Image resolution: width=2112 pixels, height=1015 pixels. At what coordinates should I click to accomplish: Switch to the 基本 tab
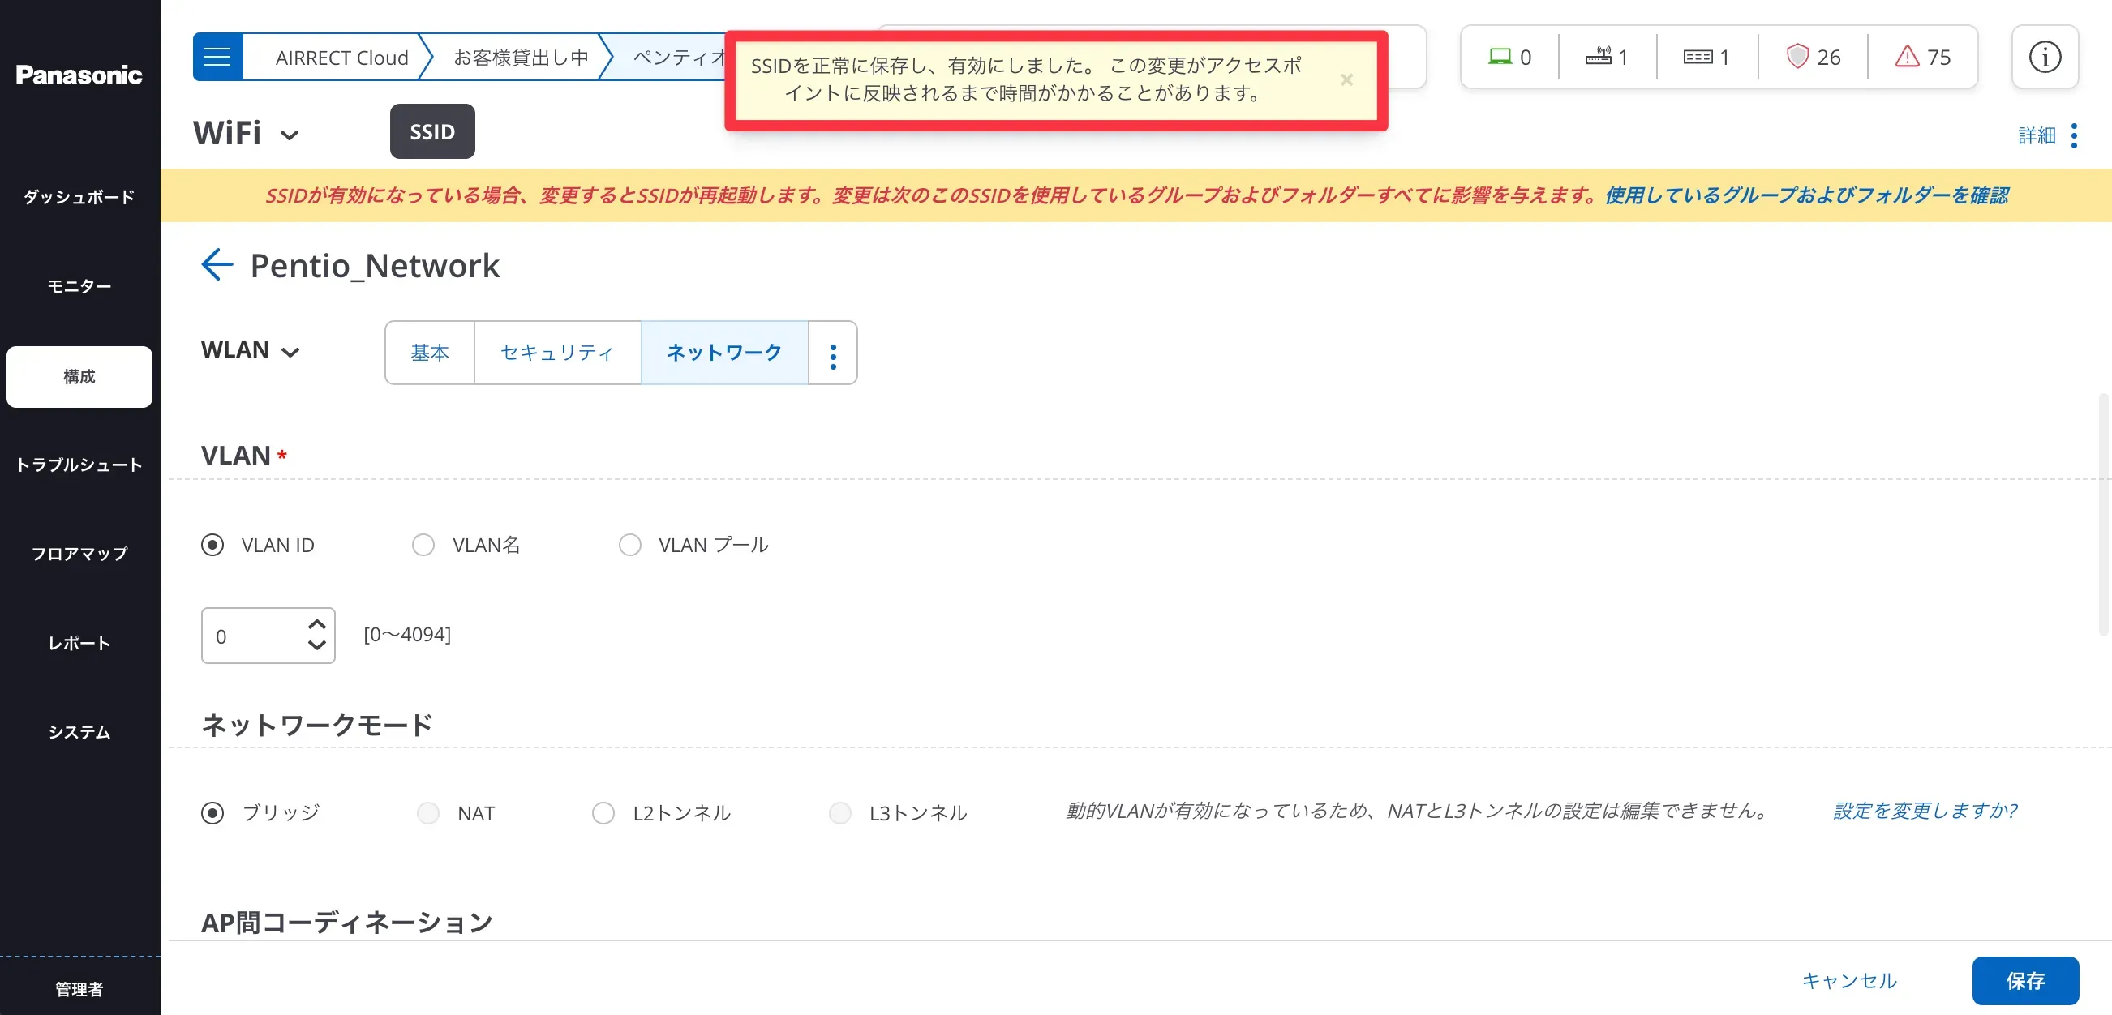click(x=430, y=353)
